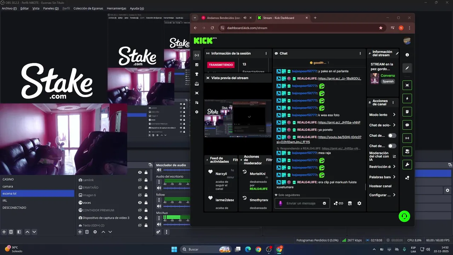Image resolution: width=453 pixels, height=255 pixels.
Task: Open Chrome tab search dropdown
Action: [x=195, y=18]
